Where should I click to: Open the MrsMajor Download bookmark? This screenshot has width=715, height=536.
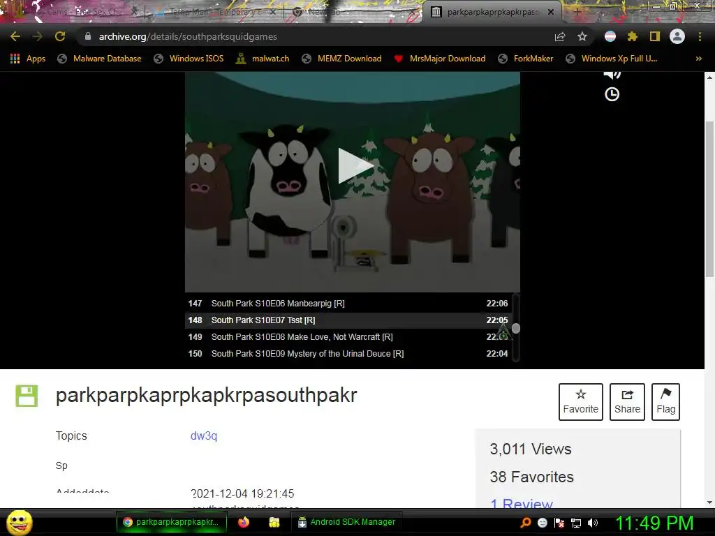coord(440,59)
